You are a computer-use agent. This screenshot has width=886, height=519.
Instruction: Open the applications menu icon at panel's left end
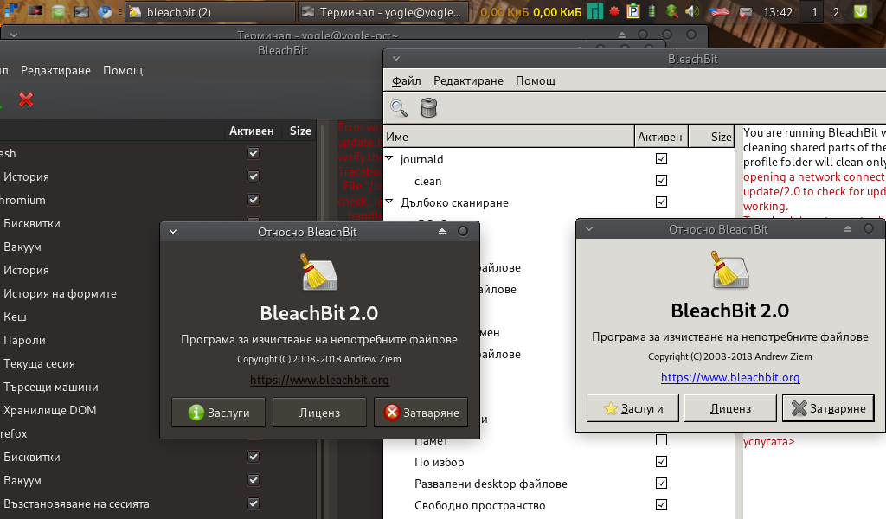[x=11, y=11]
